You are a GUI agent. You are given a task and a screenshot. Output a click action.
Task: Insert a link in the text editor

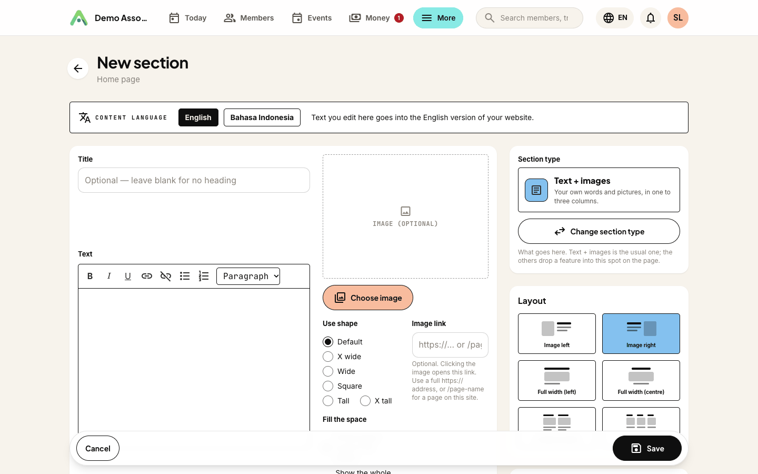[147, 276]
